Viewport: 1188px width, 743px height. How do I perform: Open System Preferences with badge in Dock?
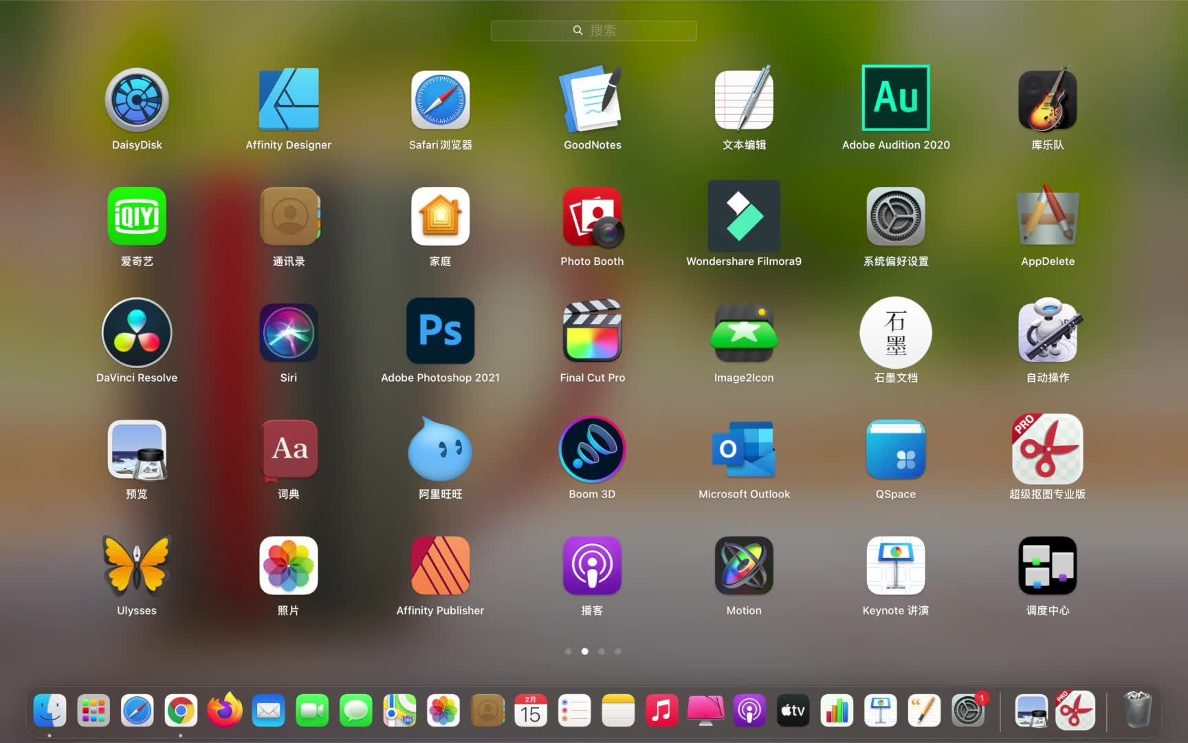pos(968,710)
